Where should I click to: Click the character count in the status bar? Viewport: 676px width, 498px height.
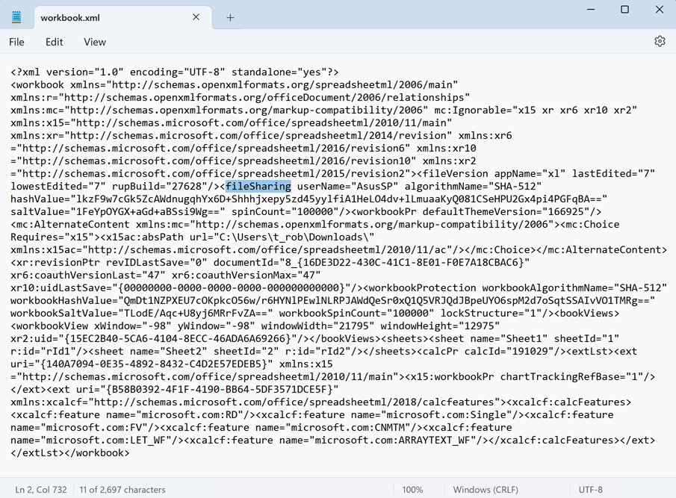click(123, 490)
